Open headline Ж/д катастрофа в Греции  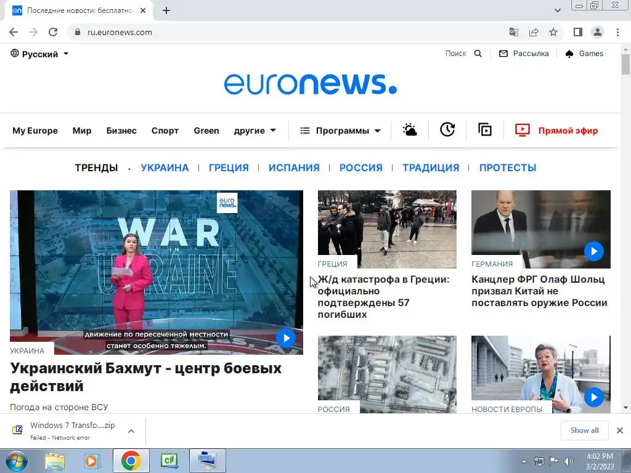[x=383, y=297]
